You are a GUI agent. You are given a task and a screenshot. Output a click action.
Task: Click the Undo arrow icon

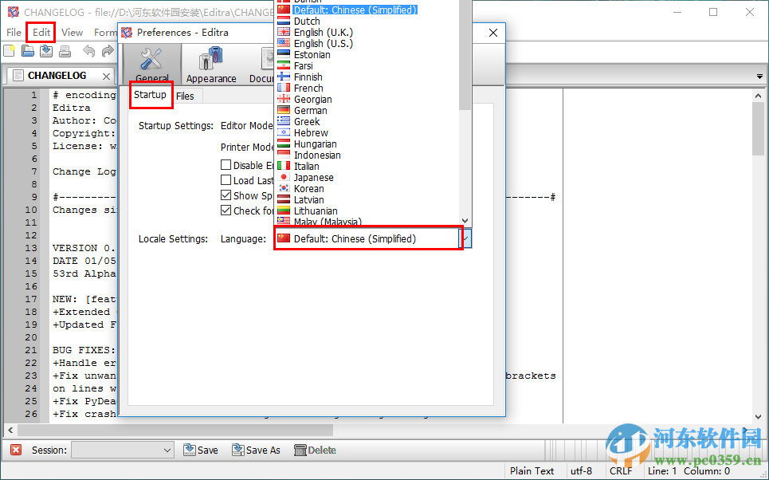tap(88, 50)
